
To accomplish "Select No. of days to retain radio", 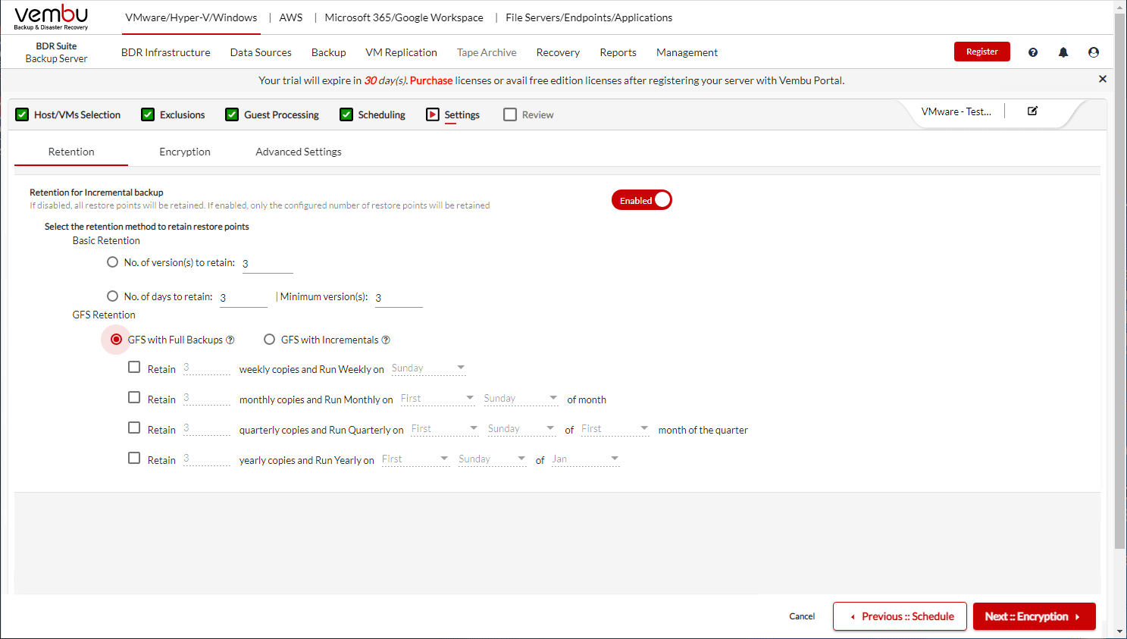I will pyautogui.click(x=113, y=296).
